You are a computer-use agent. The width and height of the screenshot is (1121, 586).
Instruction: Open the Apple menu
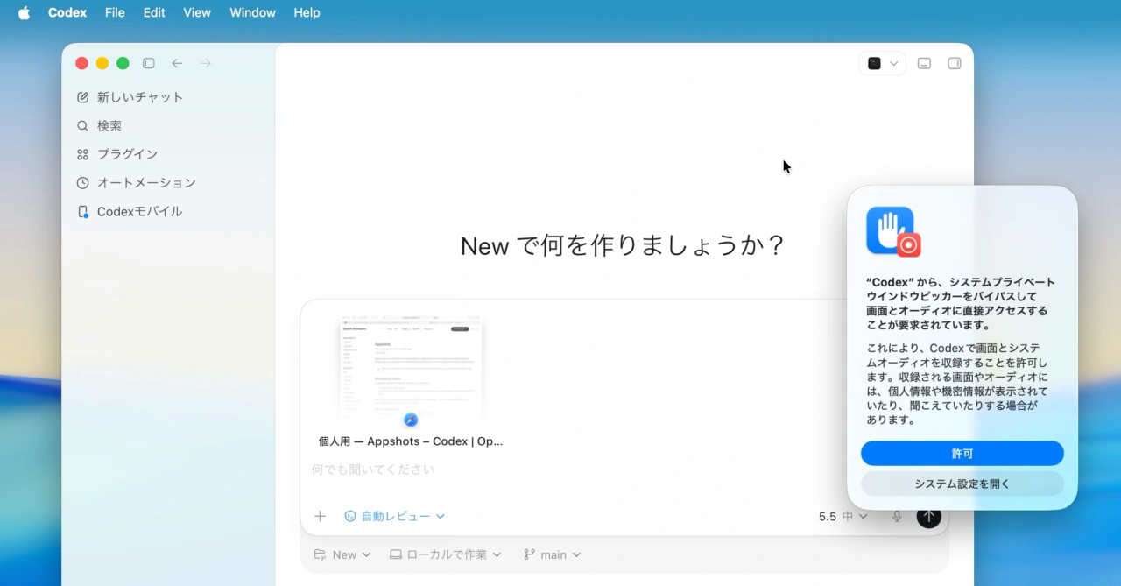(24, 13)
